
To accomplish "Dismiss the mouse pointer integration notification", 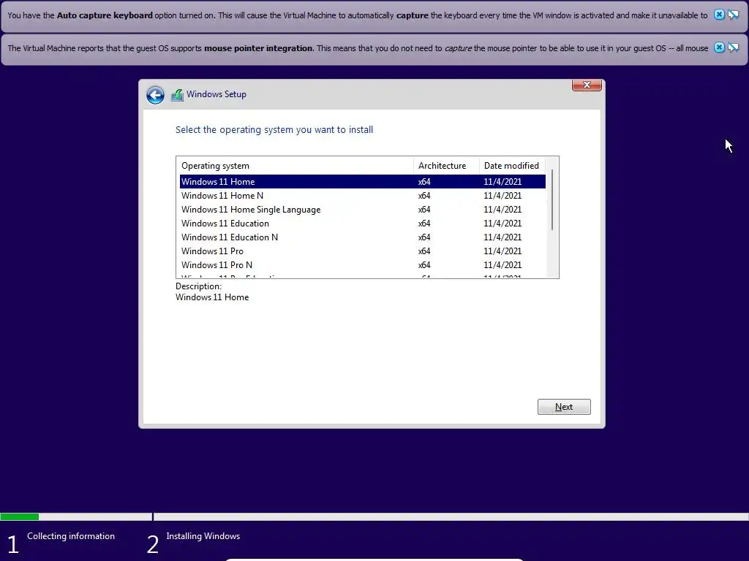I will (x=719, y=47).
